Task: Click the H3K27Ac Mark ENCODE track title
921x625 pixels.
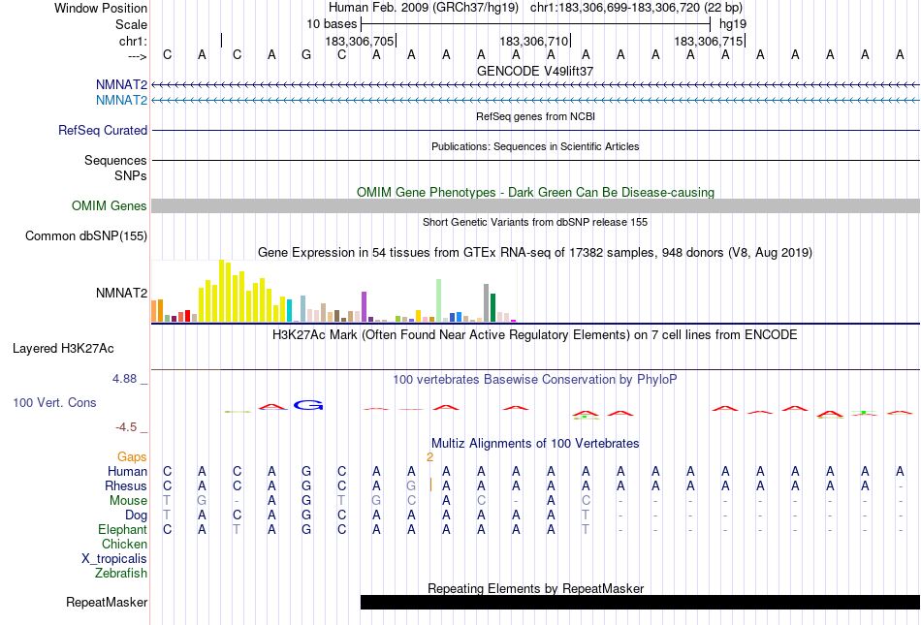Action: pos(535,334)
